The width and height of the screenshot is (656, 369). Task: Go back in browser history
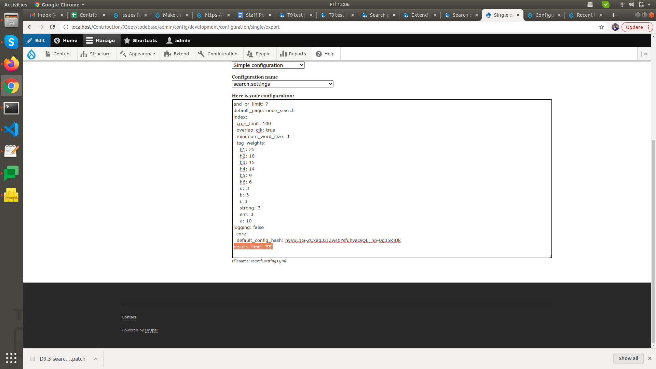tap(30, 27)
